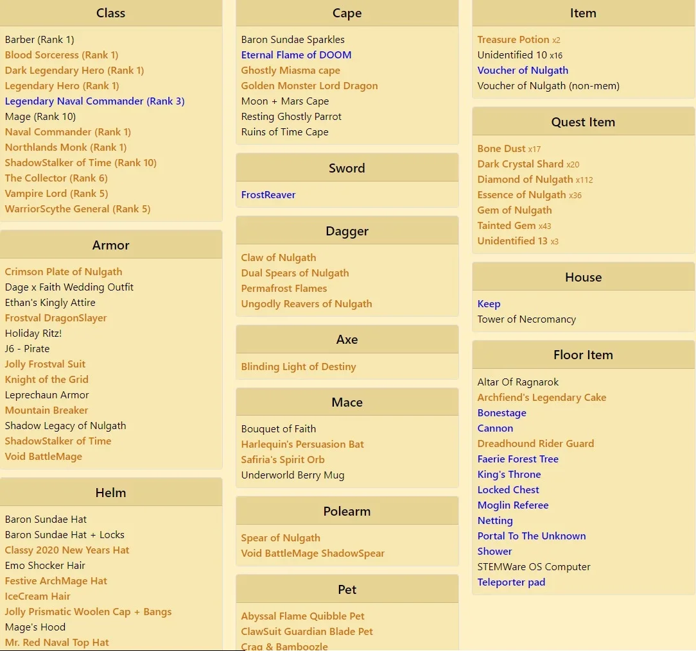Open King's Throne floor item

click(509, 475)
